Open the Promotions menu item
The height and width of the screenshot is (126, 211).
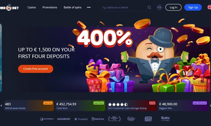click(x=50, y=7)
